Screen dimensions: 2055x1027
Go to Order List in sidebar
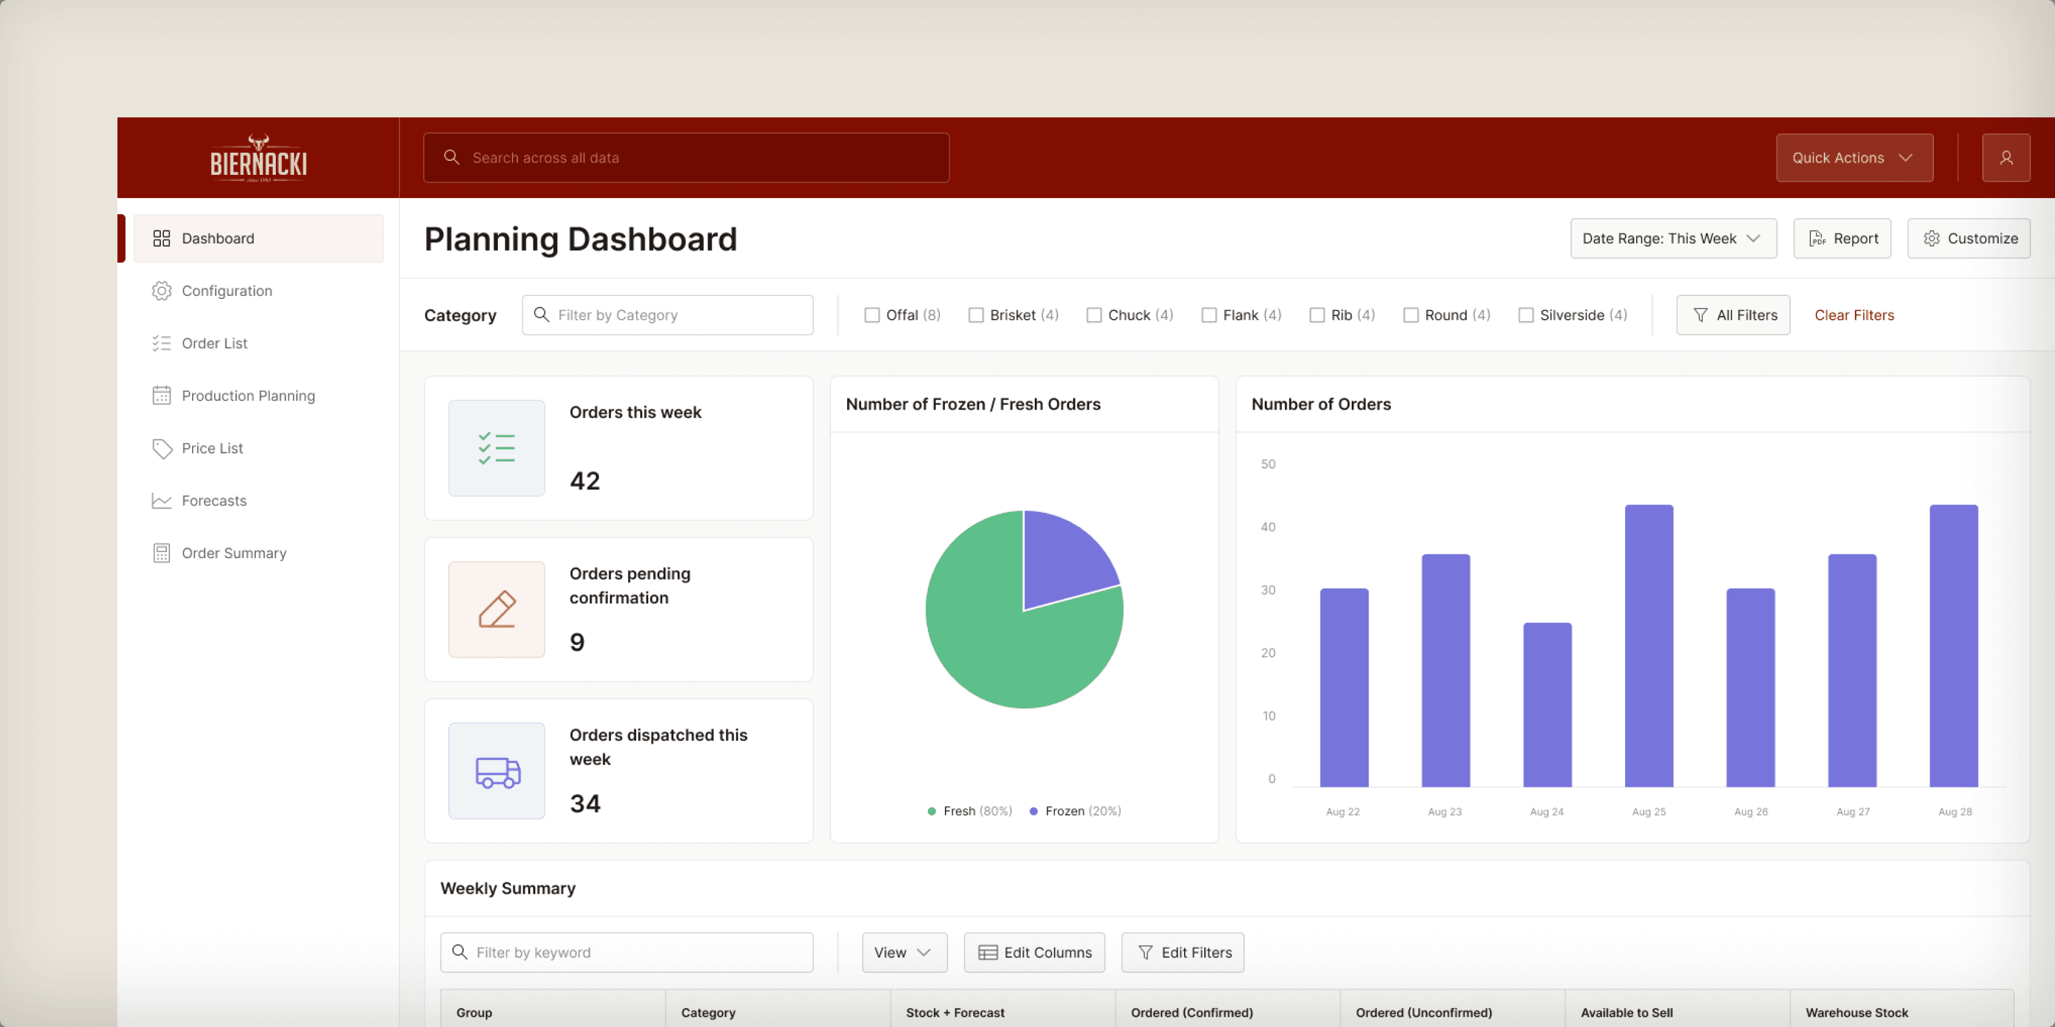(214, 343)
